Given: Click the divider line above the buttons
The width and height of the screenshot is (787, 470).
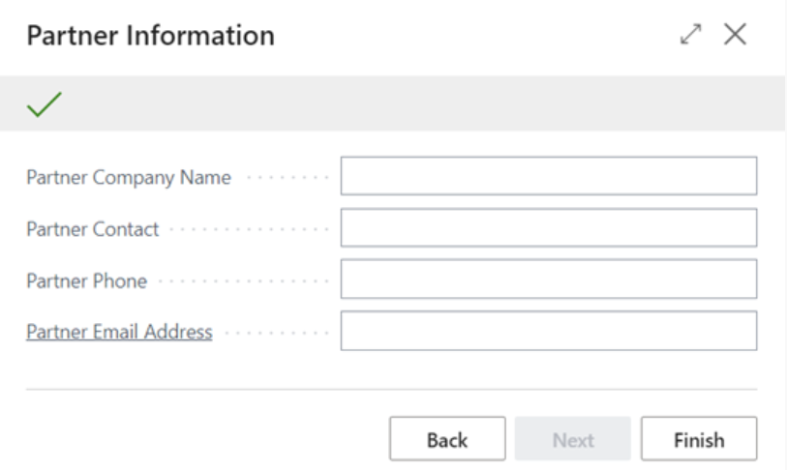Looking at the screenshot, I should tap(391, 390).
